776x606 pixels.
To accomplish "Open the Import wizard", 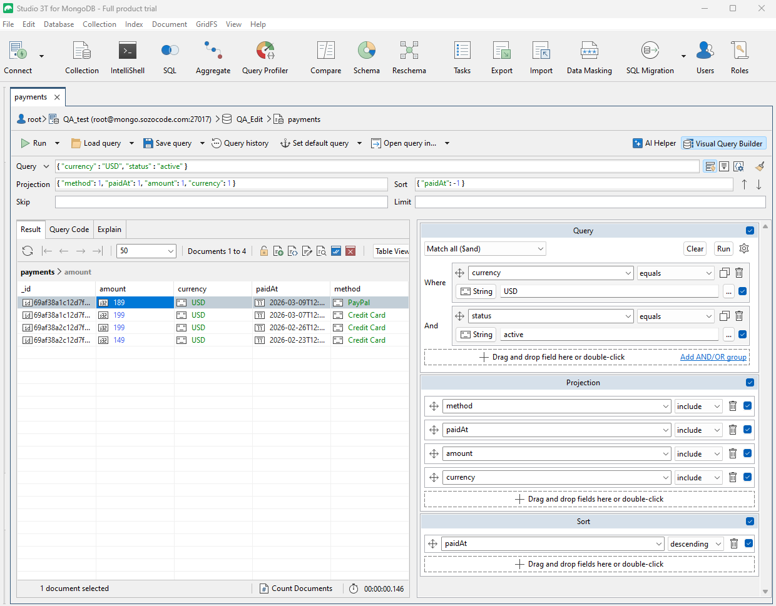I will 541,58.
